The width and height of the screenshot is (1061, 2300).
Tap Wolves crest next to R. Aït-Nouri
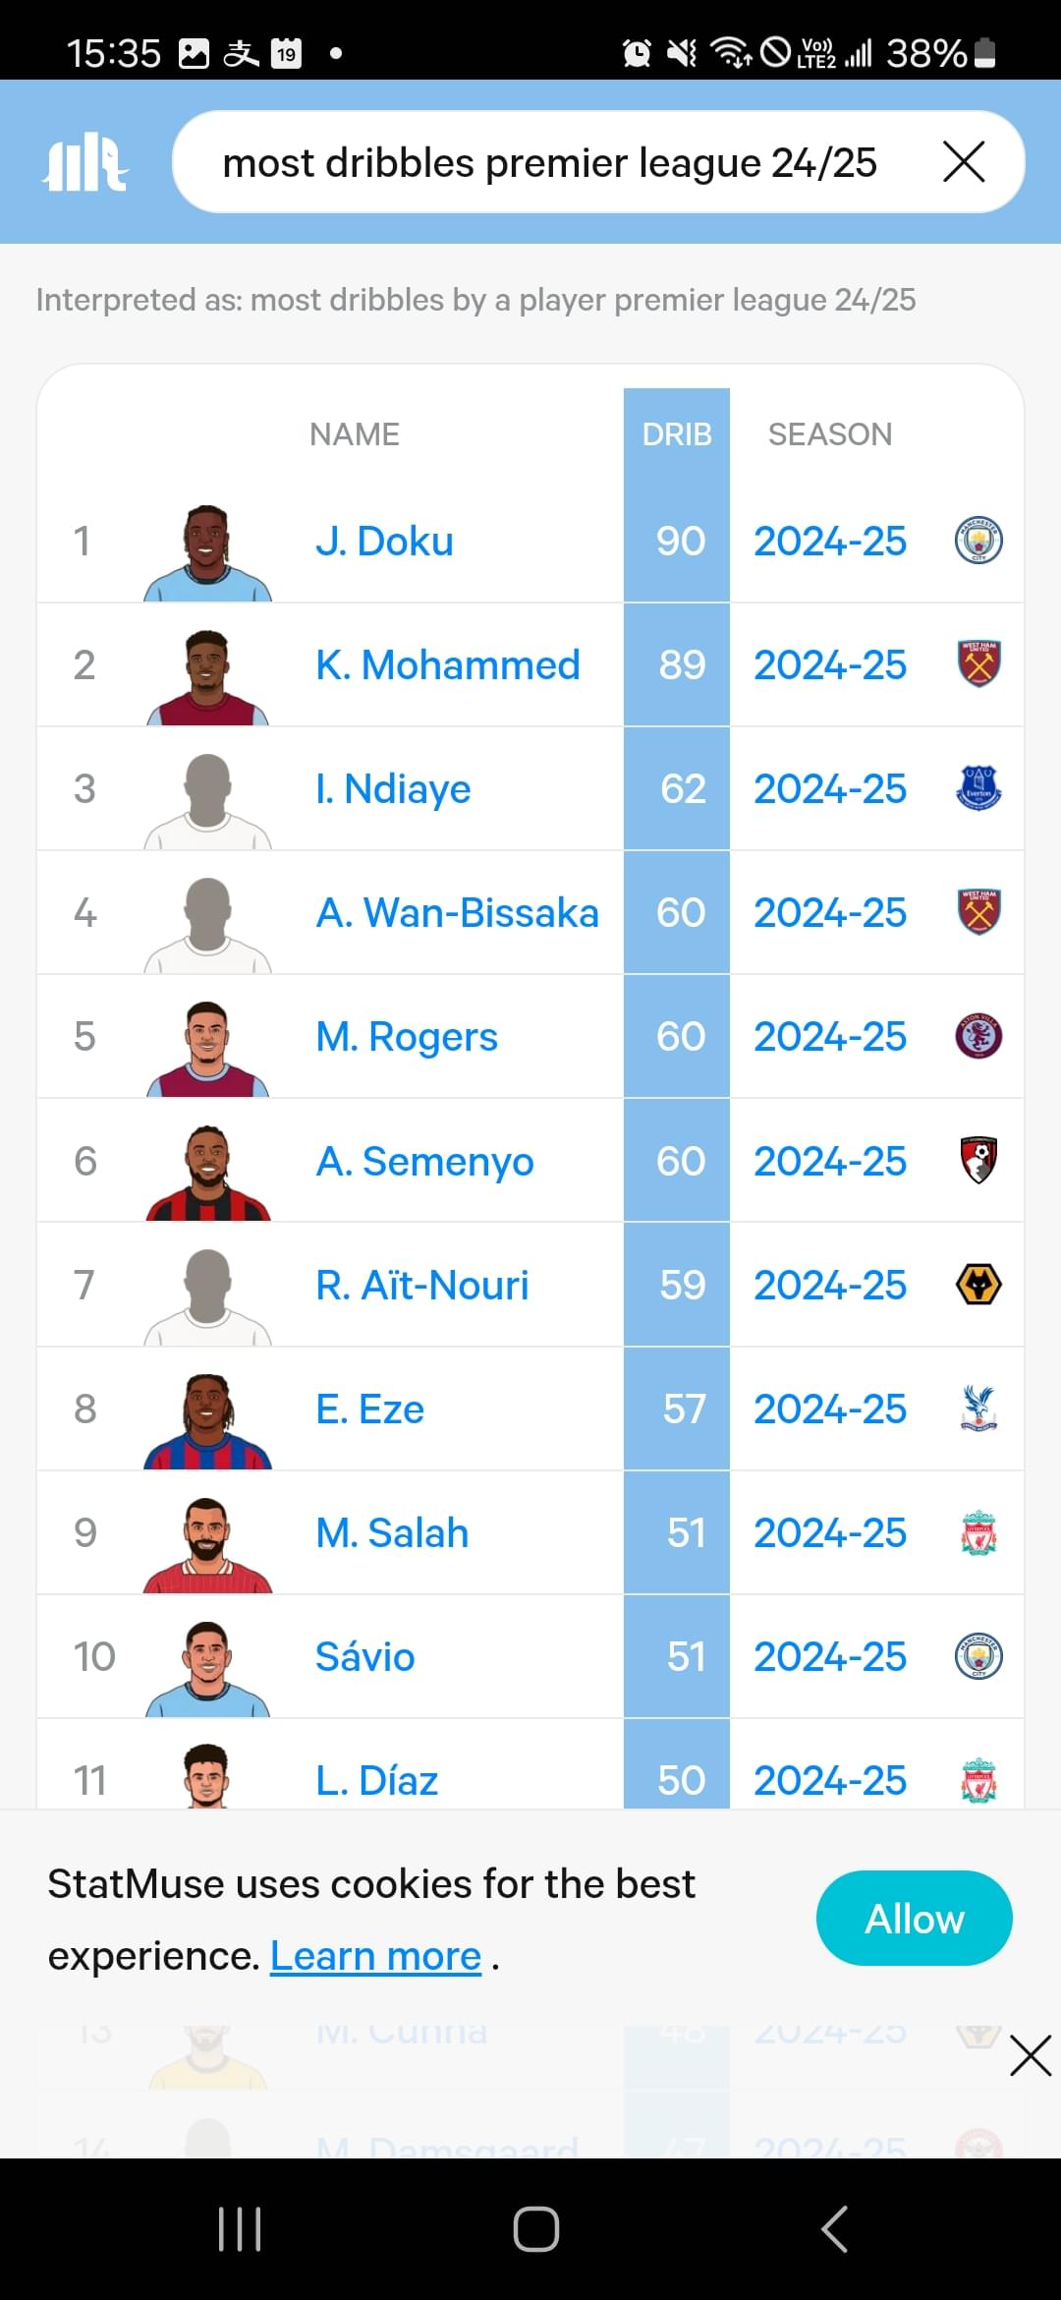978,1285
